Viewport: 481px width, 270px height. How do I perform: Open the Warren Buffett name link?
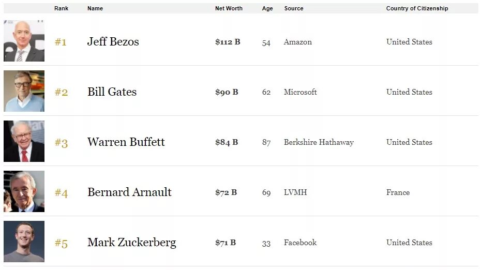(x=126, y=142)
